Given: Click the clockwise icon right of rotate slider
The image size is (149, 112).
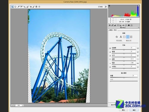Looking at the screenshot, I should tap(138, 59).
